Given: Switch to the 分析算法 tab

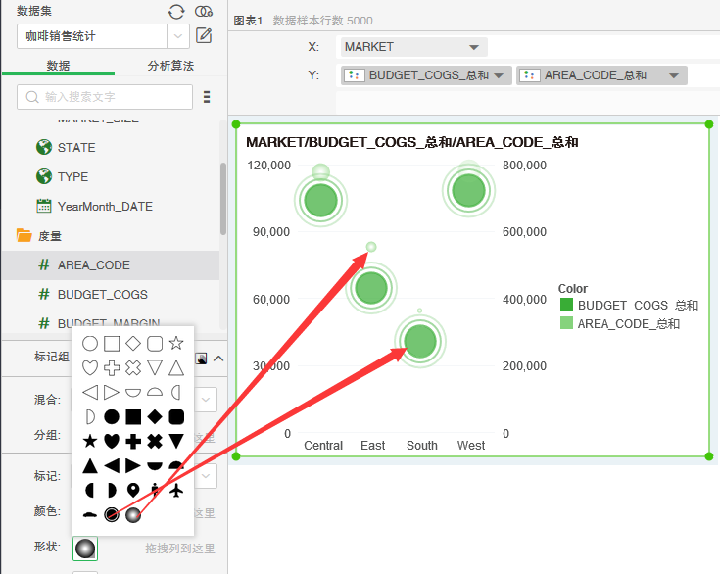Looking at the screenshot, I should [170, 66].
